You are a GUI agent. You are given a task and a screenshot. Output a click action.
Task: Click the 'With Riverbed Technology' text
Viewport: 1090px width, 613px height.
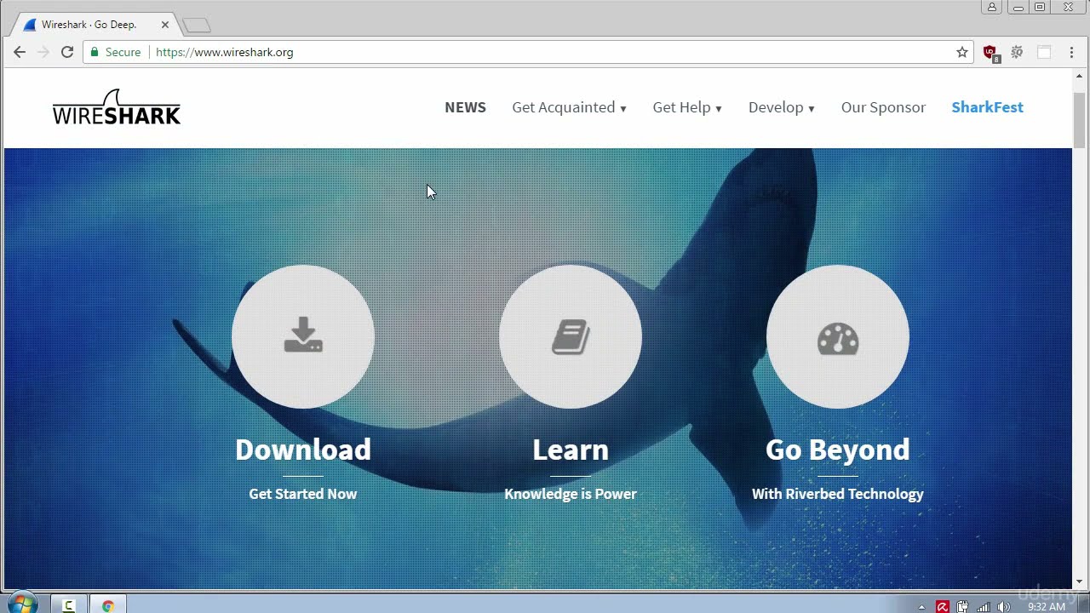pyautogui.click(x=838, y=494)
